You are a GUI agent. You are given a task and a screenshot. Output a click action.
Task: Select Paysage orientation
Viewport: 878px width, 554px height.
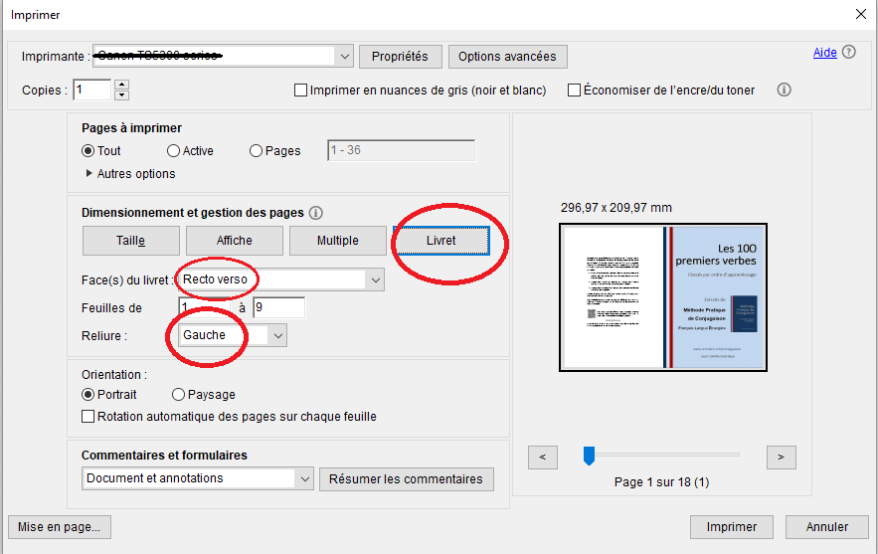point(179,395)
